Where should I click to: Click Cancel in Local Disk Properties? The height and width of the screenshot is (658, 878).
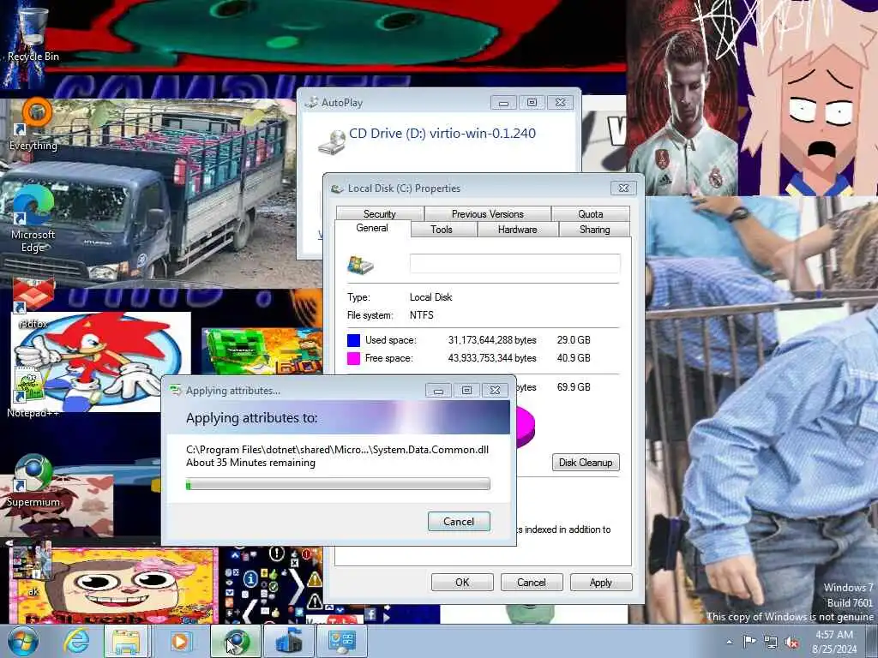(x=532, y=583)
